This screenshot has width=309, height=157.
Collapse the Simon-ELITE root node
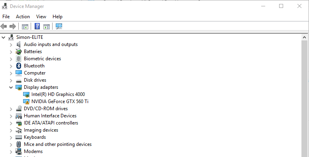pyautogui.click(x=4, y=37)
